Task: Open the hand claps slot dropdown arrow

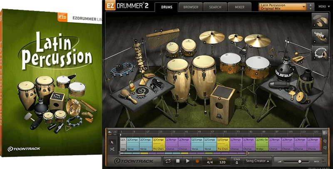Action: click(x=314, y=25)
